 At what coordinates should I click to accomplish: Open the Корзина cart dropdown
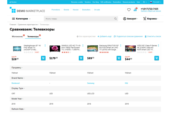[151, 19]
